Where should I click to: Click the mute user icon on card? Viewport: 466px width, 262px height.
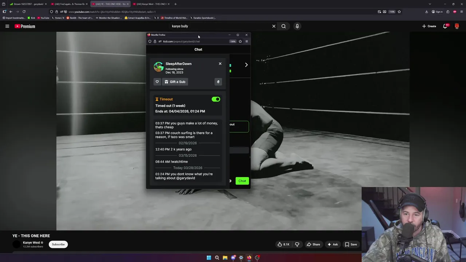point(218,82)
